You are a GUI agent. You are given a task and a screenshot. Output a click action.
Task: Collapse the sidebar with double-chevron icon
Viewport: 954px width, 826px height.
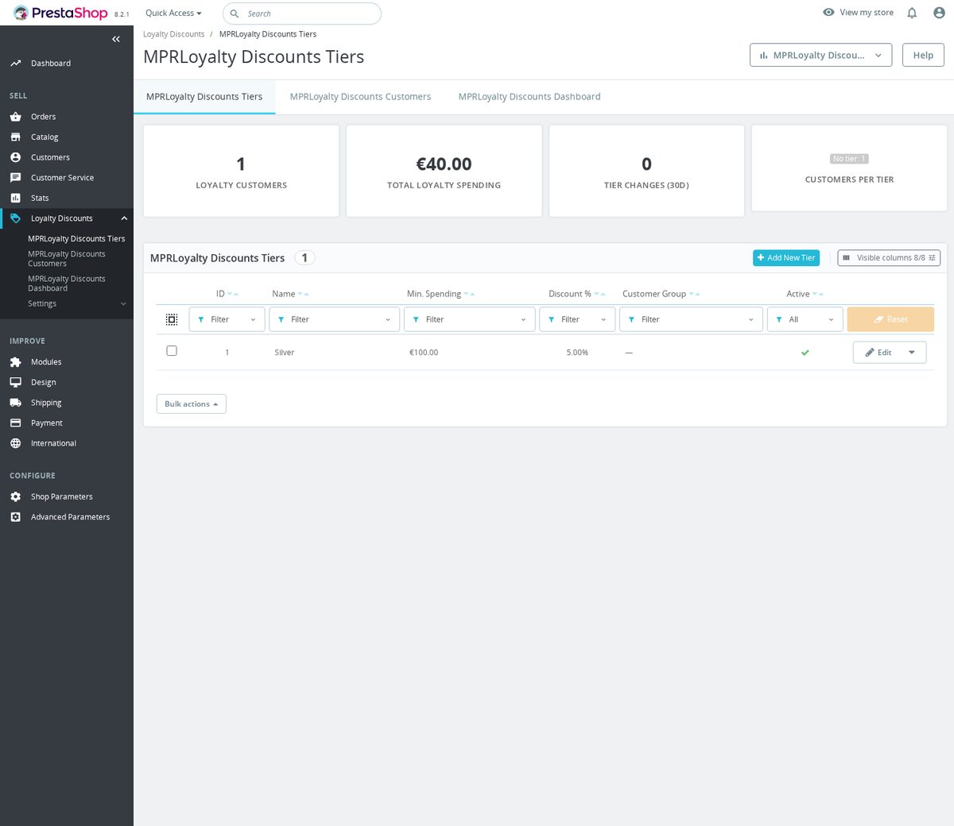116,39
